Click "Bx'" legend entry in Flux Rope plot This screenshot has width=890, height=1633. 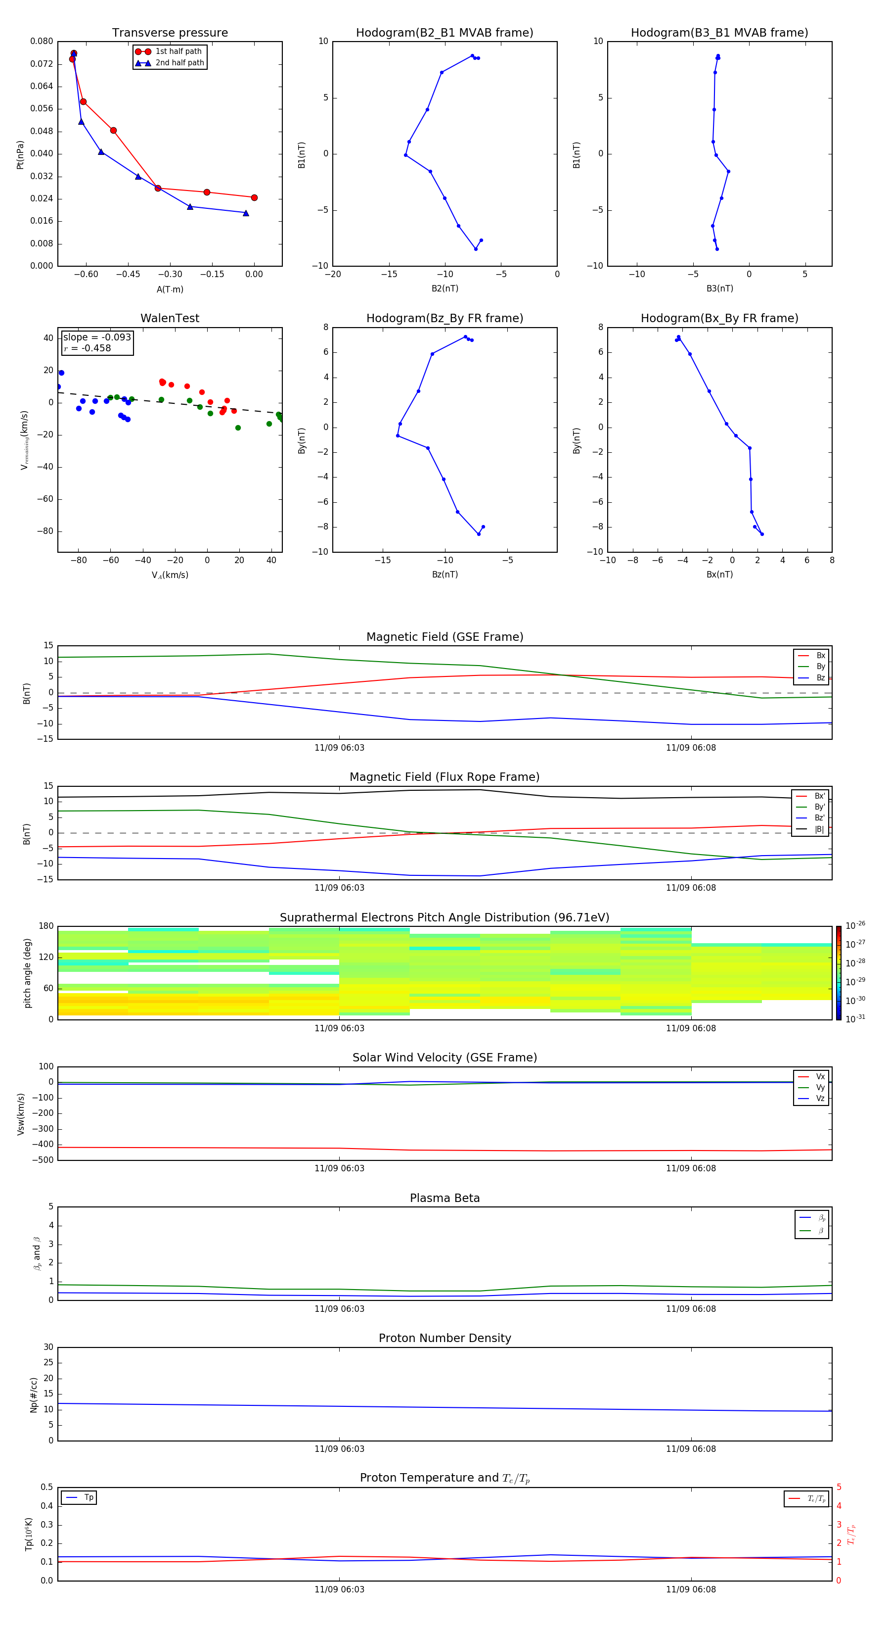coord(811,796)
